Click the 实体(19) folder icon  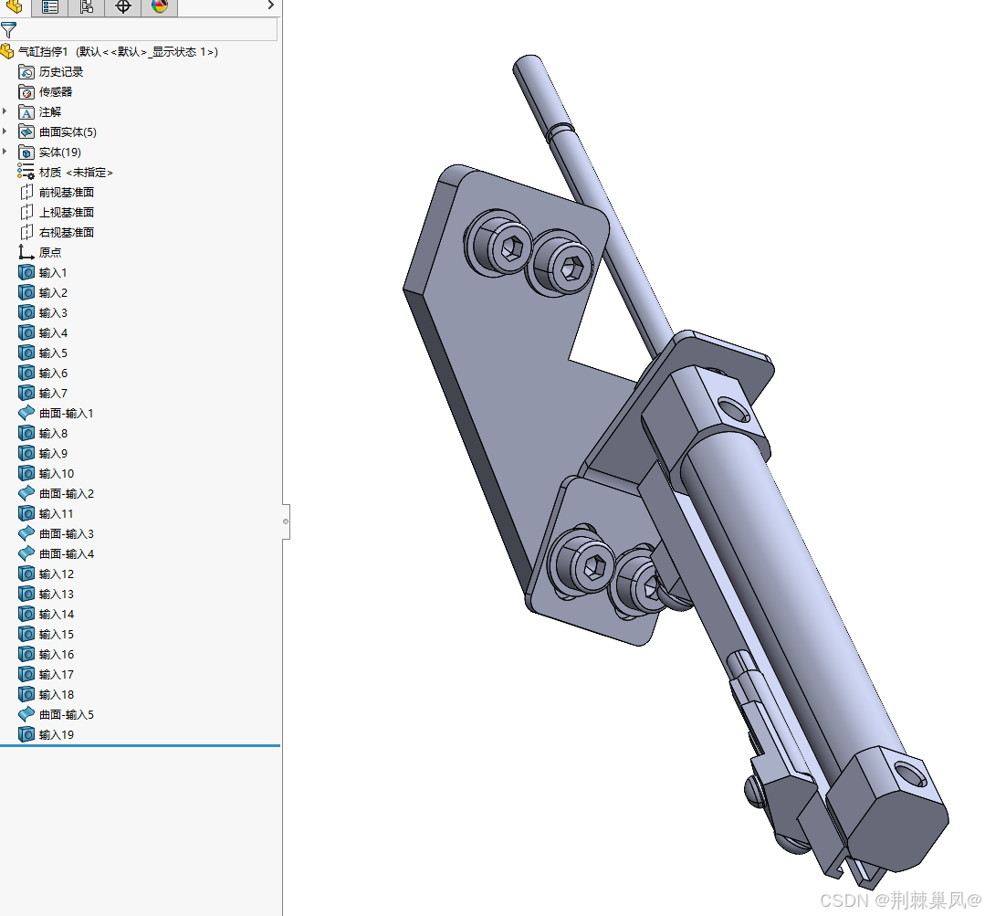[x=26, y=152]
